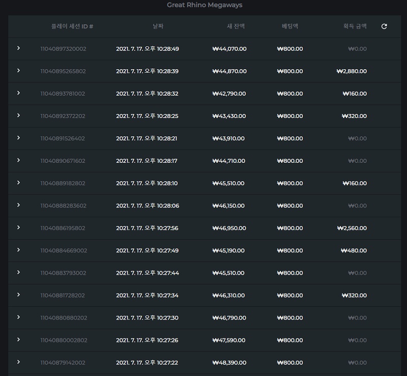
Task: Click the ₩48,390.00 balance cell
Action: coord(229,362)
